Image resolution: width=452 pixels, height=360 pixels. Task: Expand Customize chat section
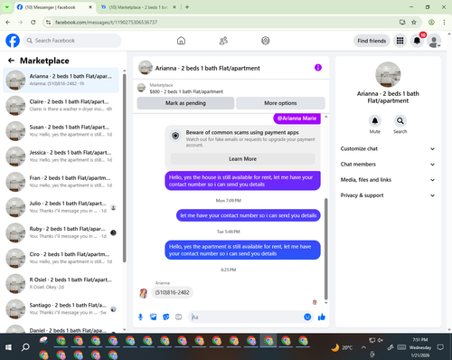coord(388,148)
